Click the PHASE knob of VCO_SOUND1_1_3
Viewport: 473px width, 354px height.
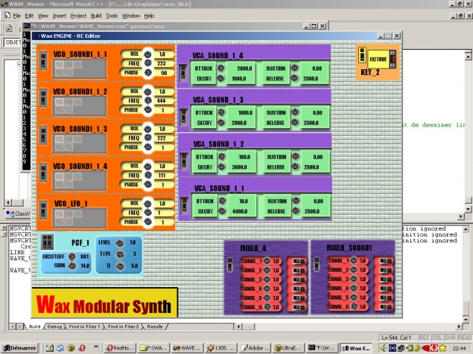pos(147,147)
